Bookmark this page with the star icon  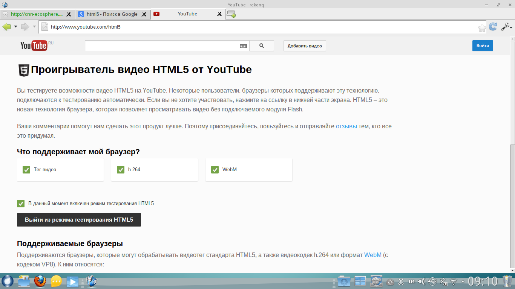(x=482, y=27)
